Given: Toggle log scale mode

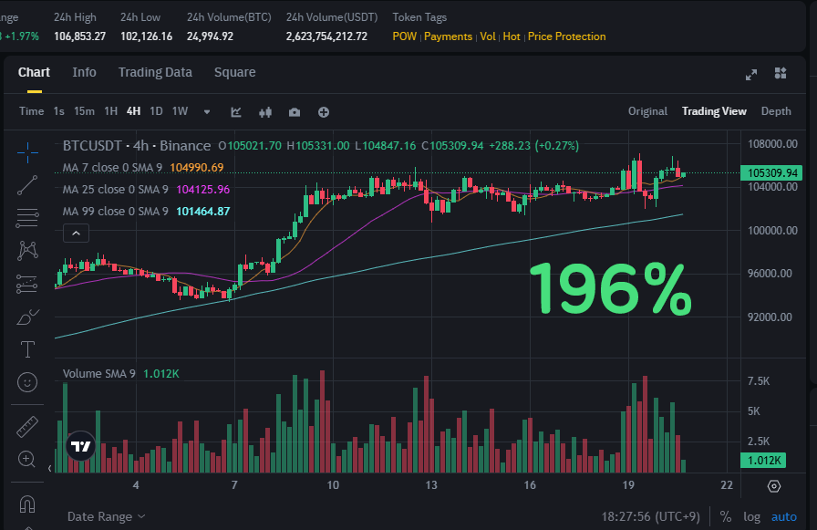Looking at the screenshot, I should 751,516.
